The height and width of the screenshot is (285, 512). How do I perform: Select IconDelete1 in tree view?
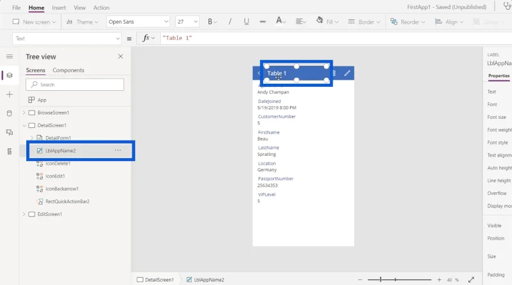(x=58, y=164)
